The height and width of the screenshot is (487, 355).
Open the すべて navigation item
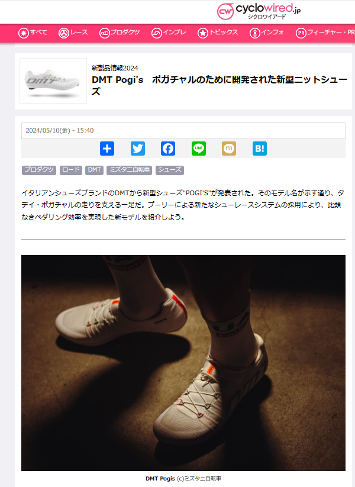33,33
